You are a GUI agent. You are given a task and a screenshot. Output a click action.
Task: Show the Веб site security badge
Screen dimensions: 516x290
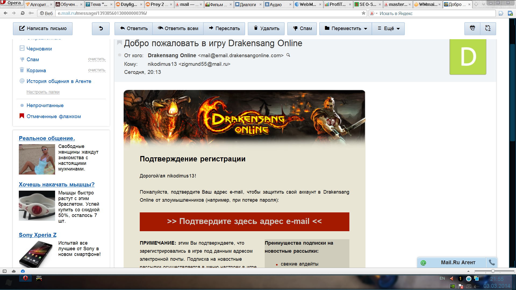point(46,13)
